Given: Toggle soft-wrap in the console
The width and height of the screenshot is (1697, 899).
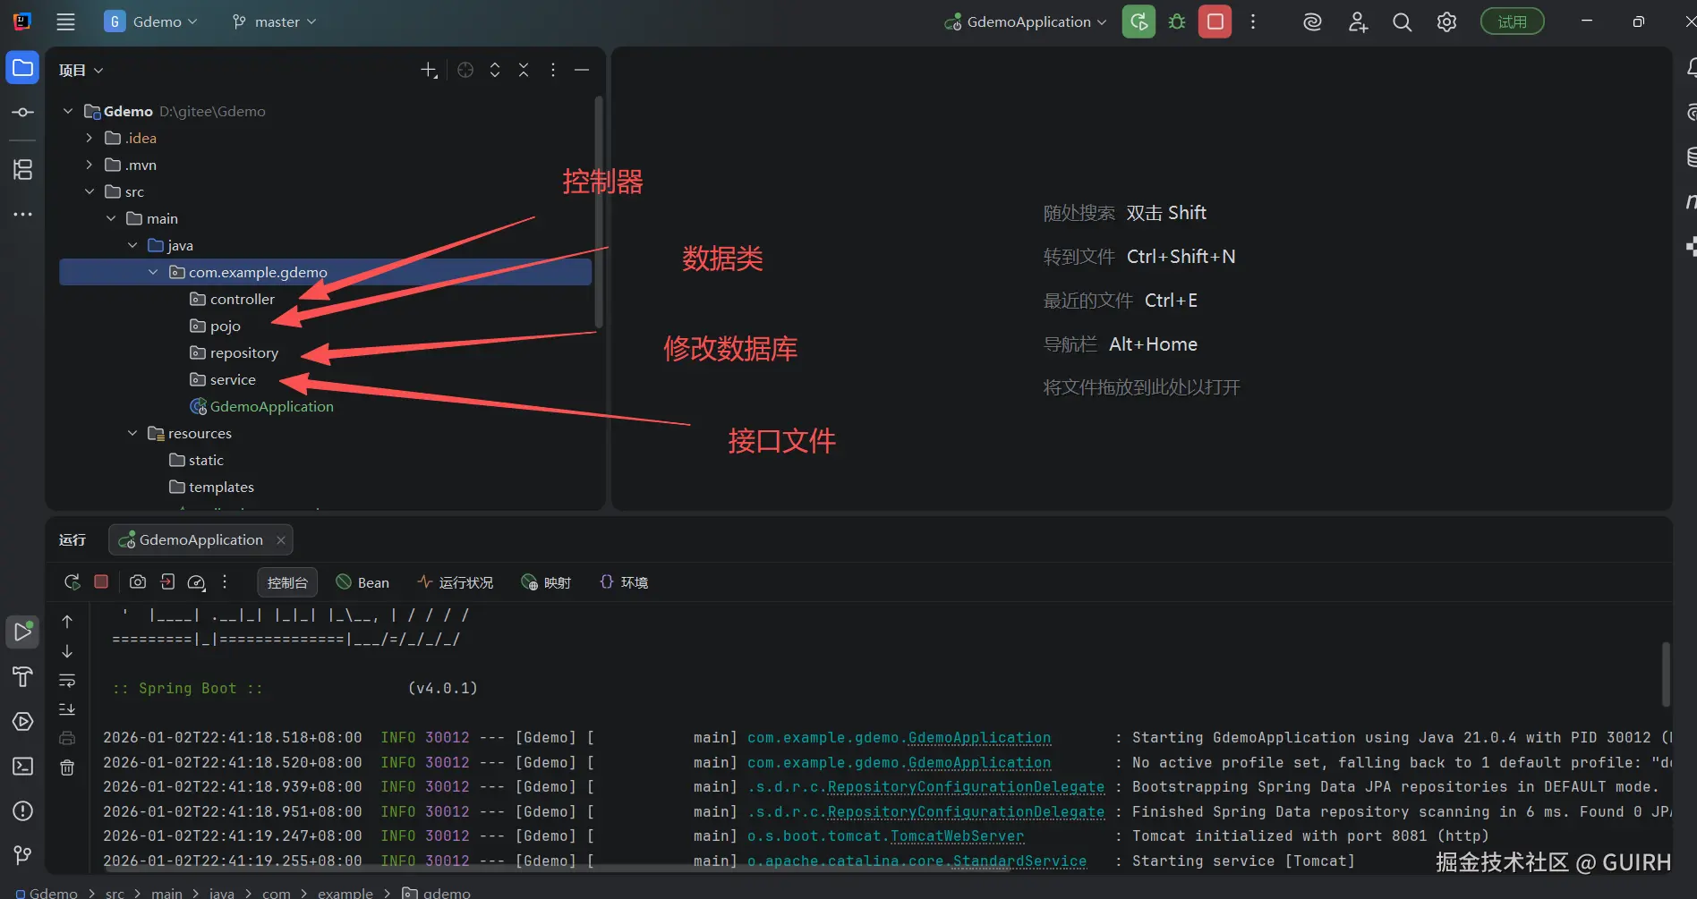Looking at the screenshot, I should pos(67,681).
